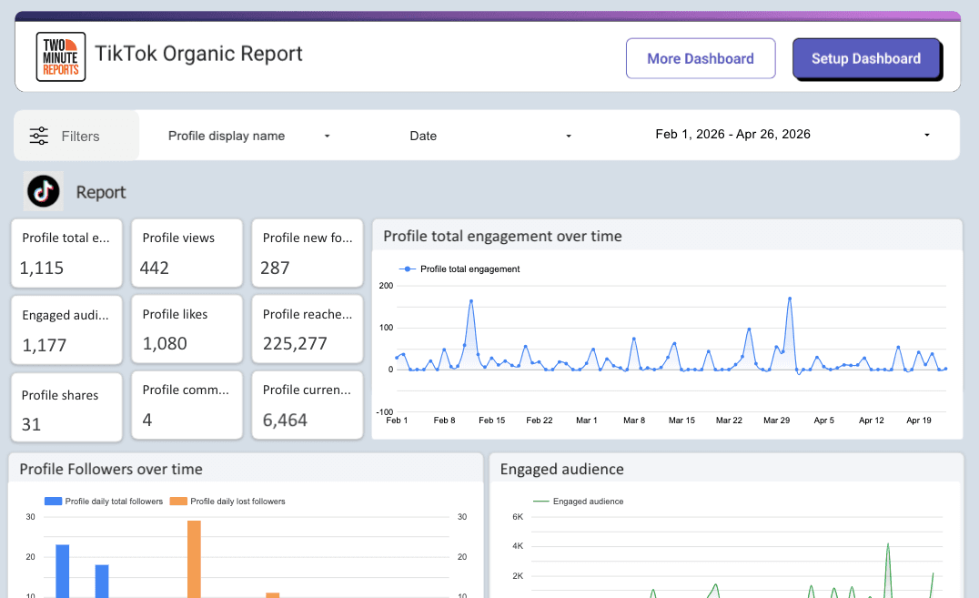Select the Profile shares scorecard
The height and width of the screenshot is (598, 979).
pyautogui.click(x=66, y=407)
